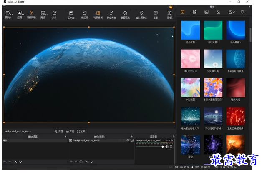Select the second template category icon

tap(194, 12)
